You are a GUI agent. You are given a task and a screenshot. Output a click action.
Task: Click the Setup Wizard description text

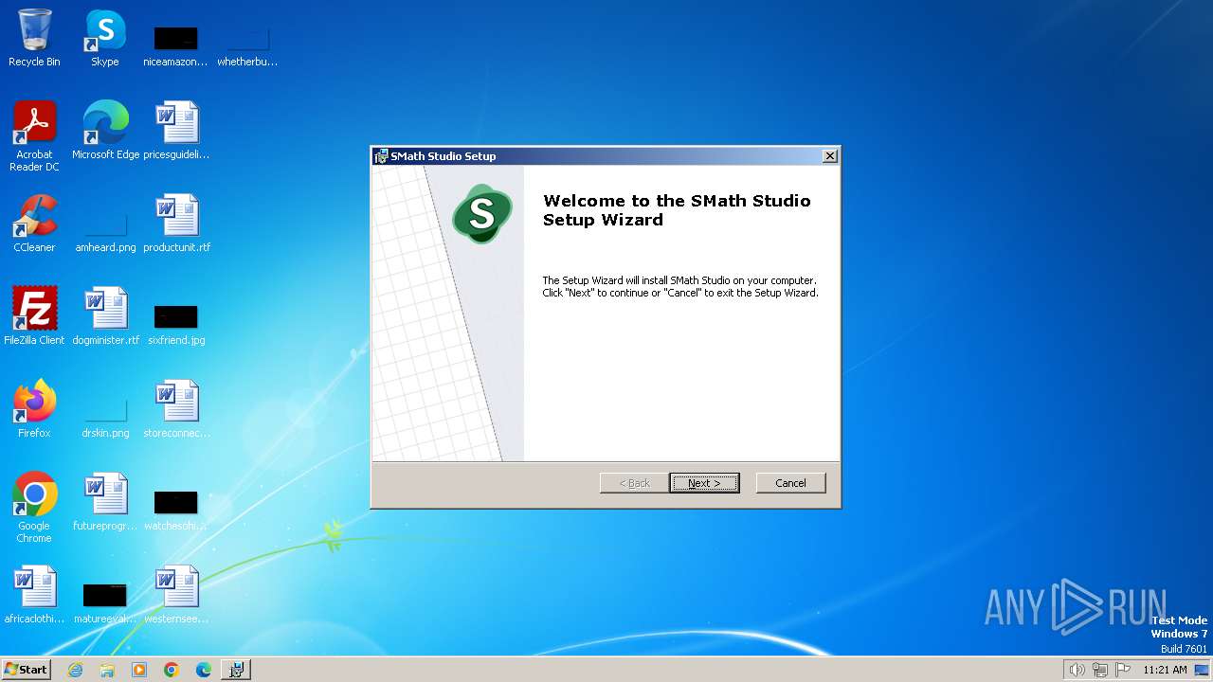coord(679,287)
